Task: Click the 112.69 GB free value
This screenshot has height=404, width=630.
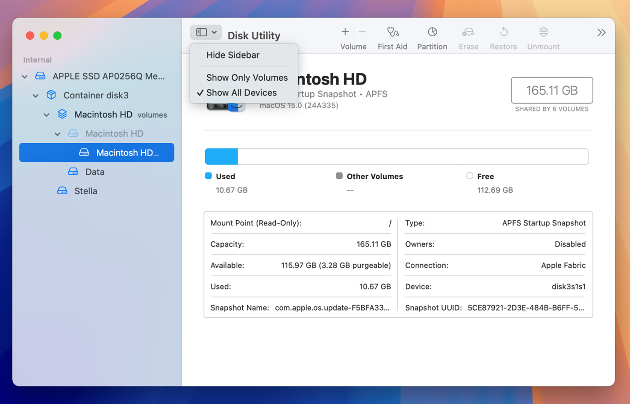Action: (495, 190)
